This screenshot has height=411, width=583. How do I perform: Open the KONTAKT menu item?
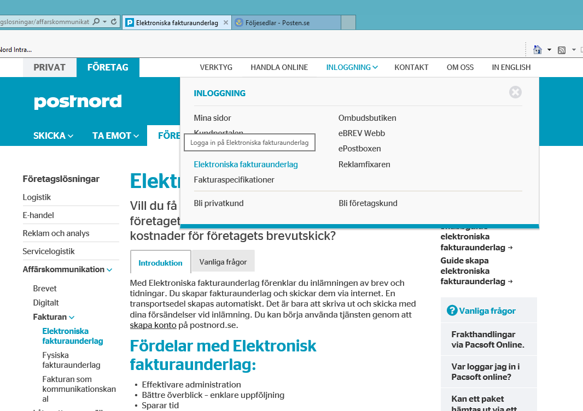(411, 67)
